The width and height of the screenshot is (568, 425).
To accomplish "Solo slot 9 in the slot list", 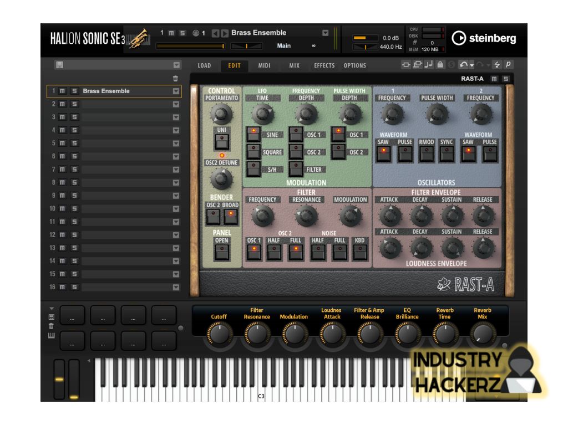I will click(74, 196).
